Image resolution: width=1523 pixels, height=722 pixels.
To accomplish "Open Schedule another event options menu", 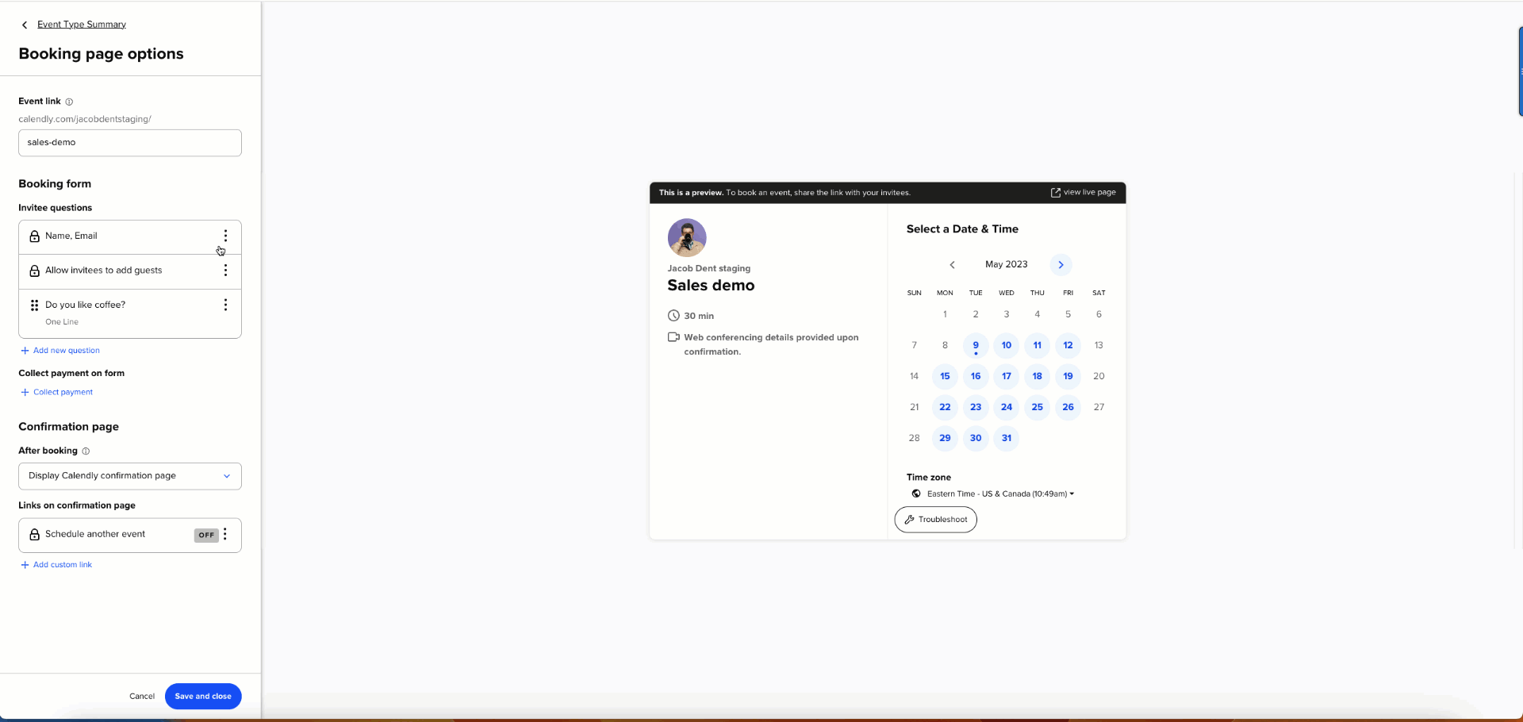I will 226,535.
